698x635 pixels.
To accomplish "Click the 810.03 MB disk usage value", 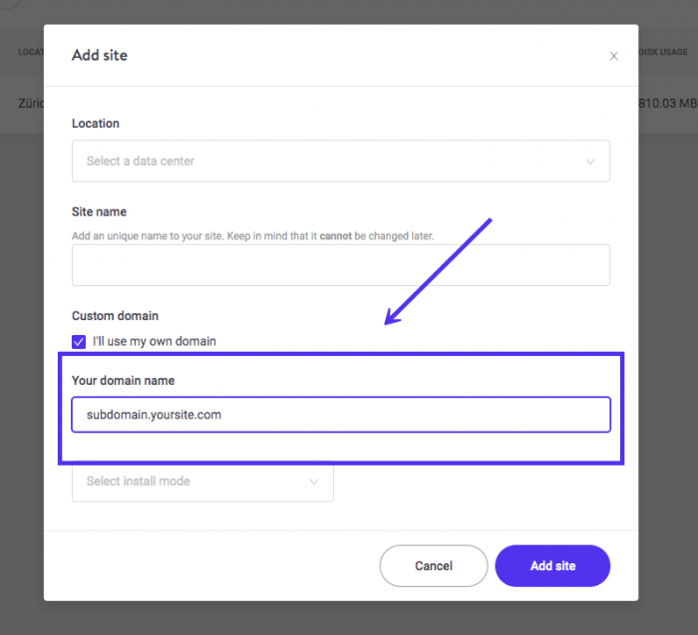I will pyautogui.click(x=667, y=102).
